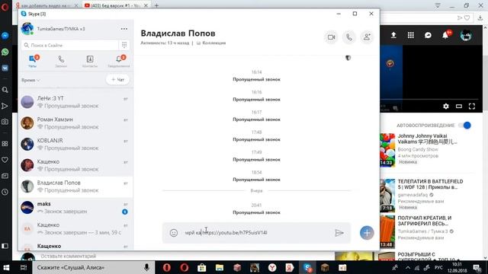Open Opera sidebar bookmarks heart icon
Viewport: 488px width, 274px height.
5,160
